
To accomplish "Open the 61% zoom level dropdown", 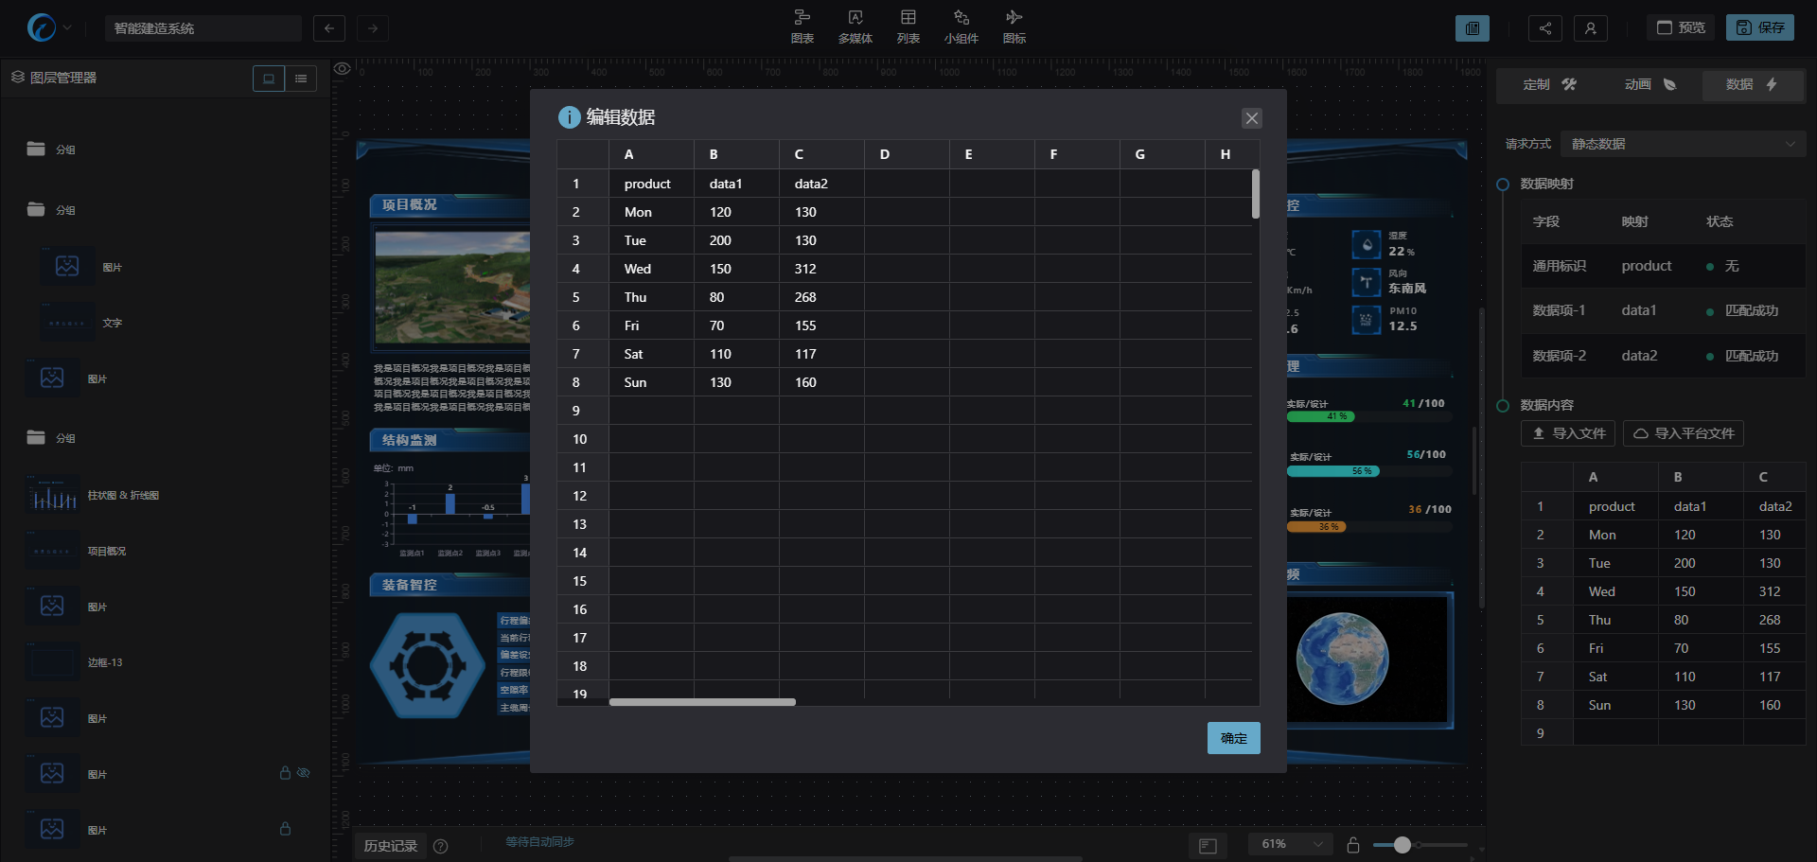I will pos(1291,844).
